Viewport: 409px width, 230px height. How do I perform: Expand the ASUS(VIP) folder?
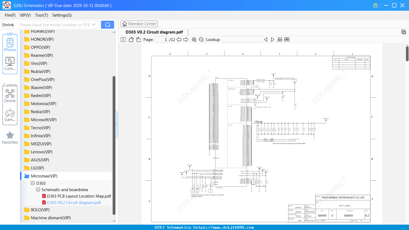click(x=37, y=160)
